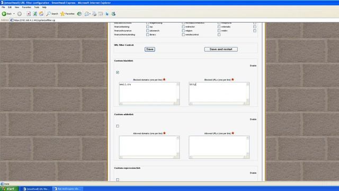Viewport: 339px width, 191px height.
Task: Enable the Custom expression list checkbox
Action: click(x=118, y=180)
